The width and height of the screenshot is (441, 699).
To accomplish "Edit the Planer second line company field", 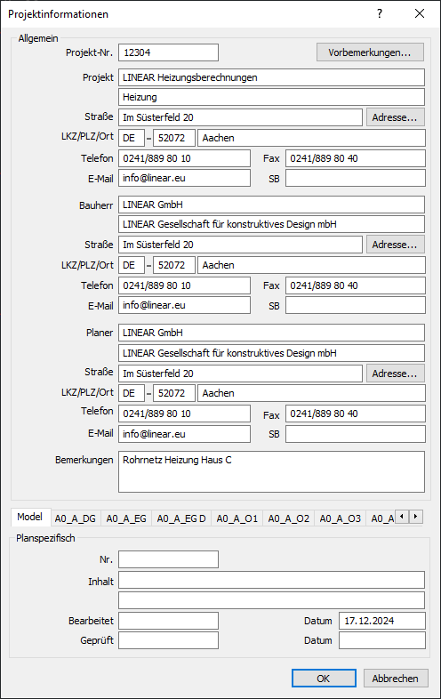I will click(271, 353).
